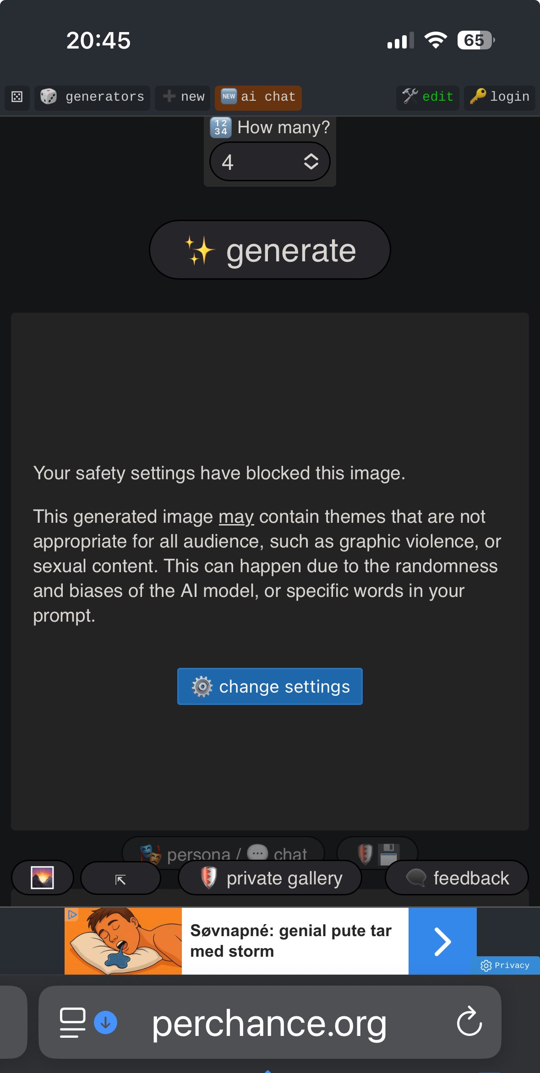Open the gallery picture icon button

coord(42,878)
